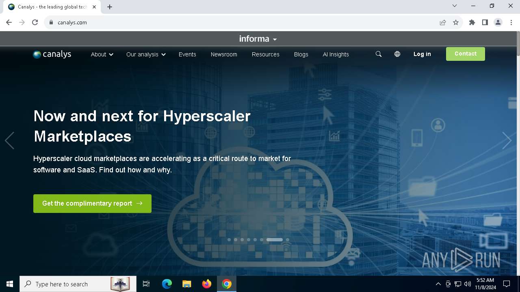Go forward in Chrome
Image resolution: width=520 pixels, height=292 pixels.
[22, 22]
